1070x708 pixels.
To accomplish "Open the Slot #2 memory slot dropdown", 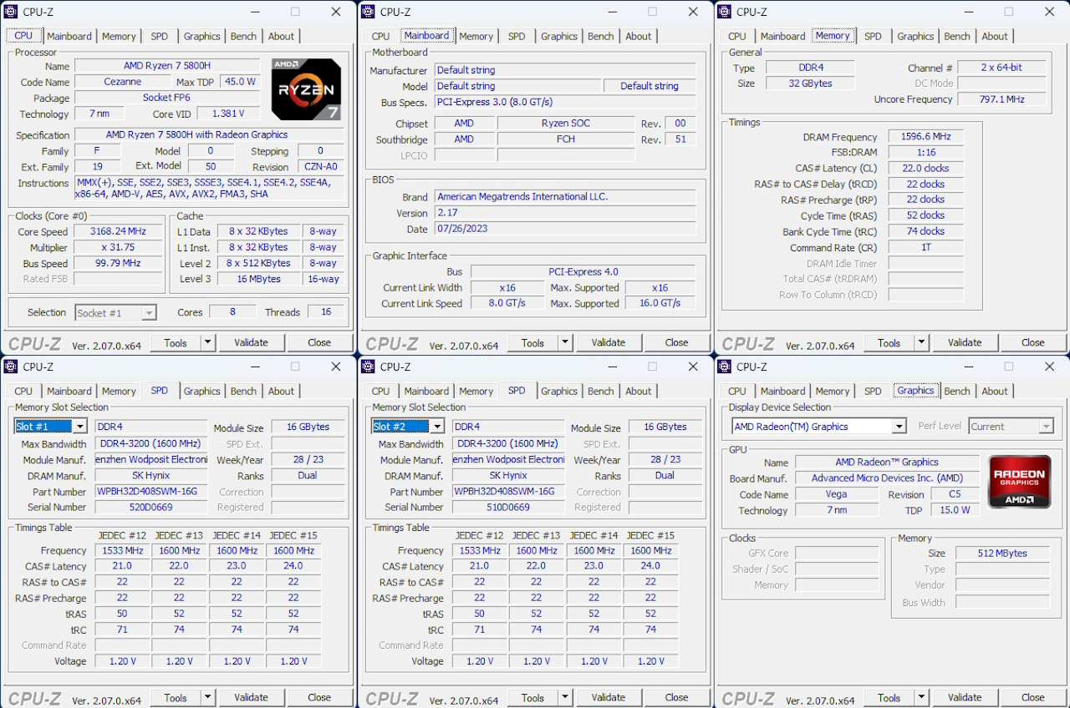I will [x=436, y=427].
